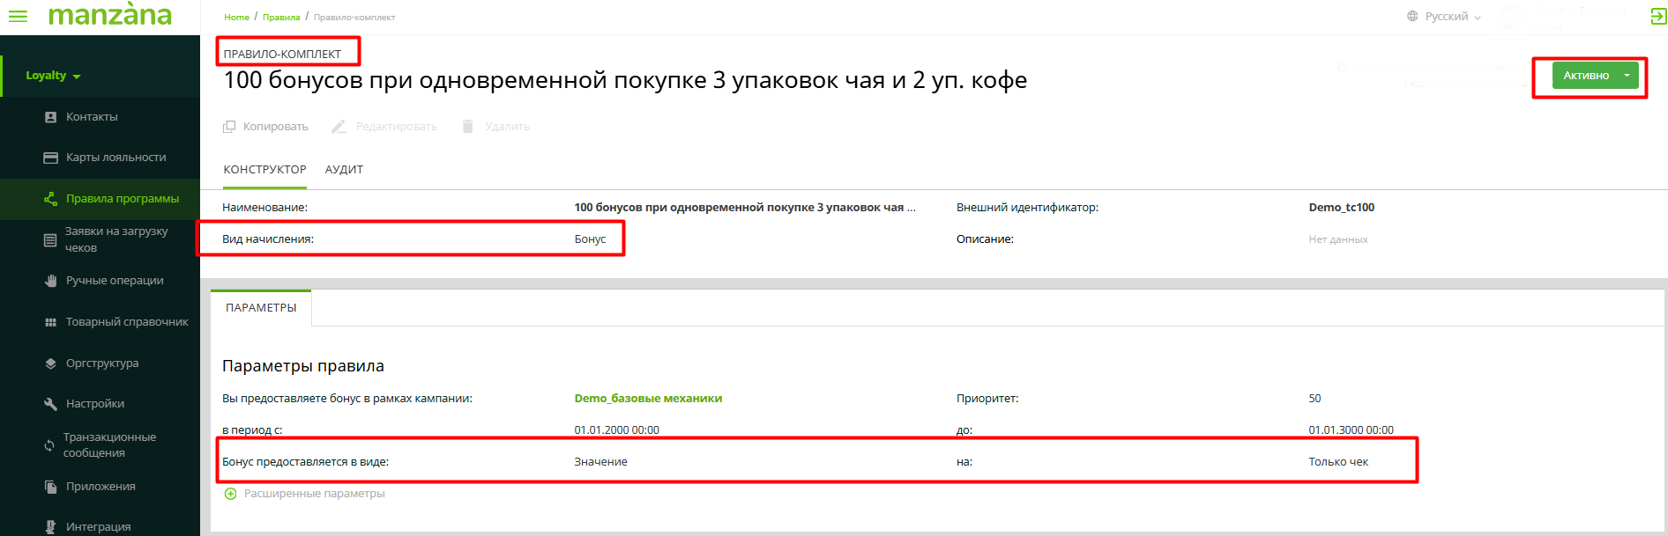Click the Копировать button
The height and width of the screenshot is (536, 1668).
coord(265,127)
